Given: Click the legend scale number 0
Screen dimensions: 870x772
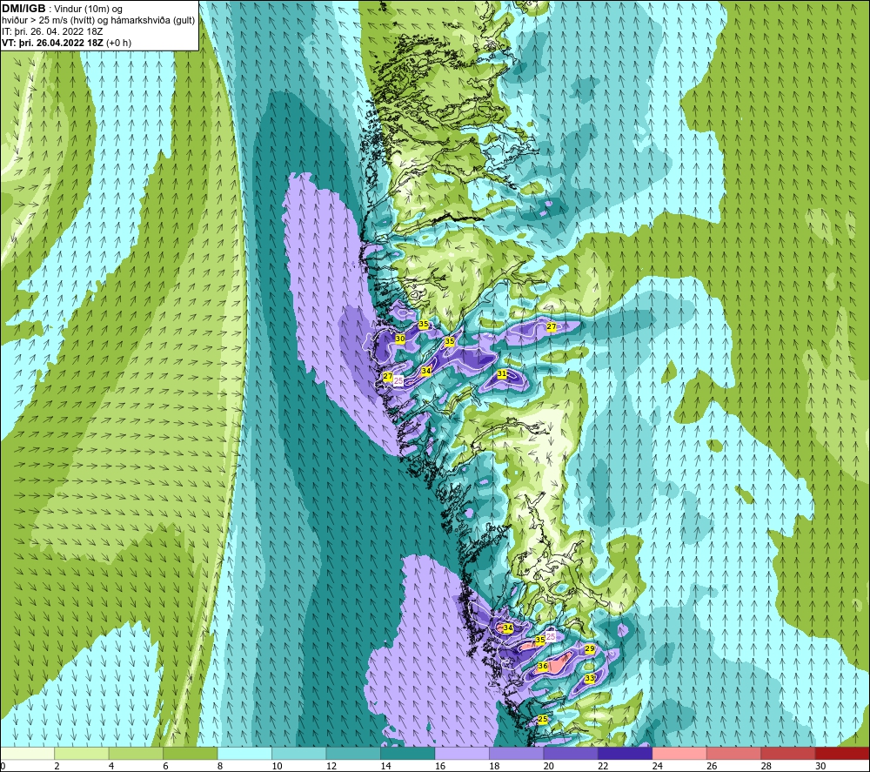Looking at the screenshot, I should coord(3,766).
